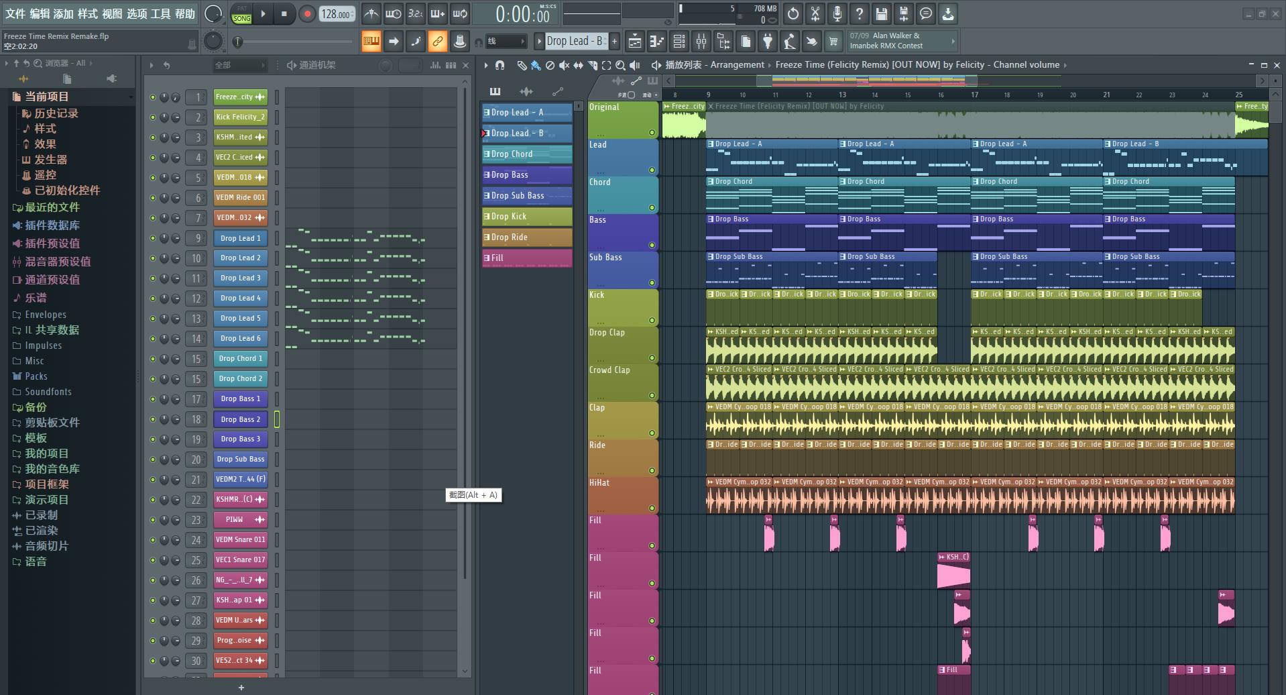Click the playlist overview horizontal scrollbar
This screenshot has height=695, width=1286.
click(x=966, y=81)
